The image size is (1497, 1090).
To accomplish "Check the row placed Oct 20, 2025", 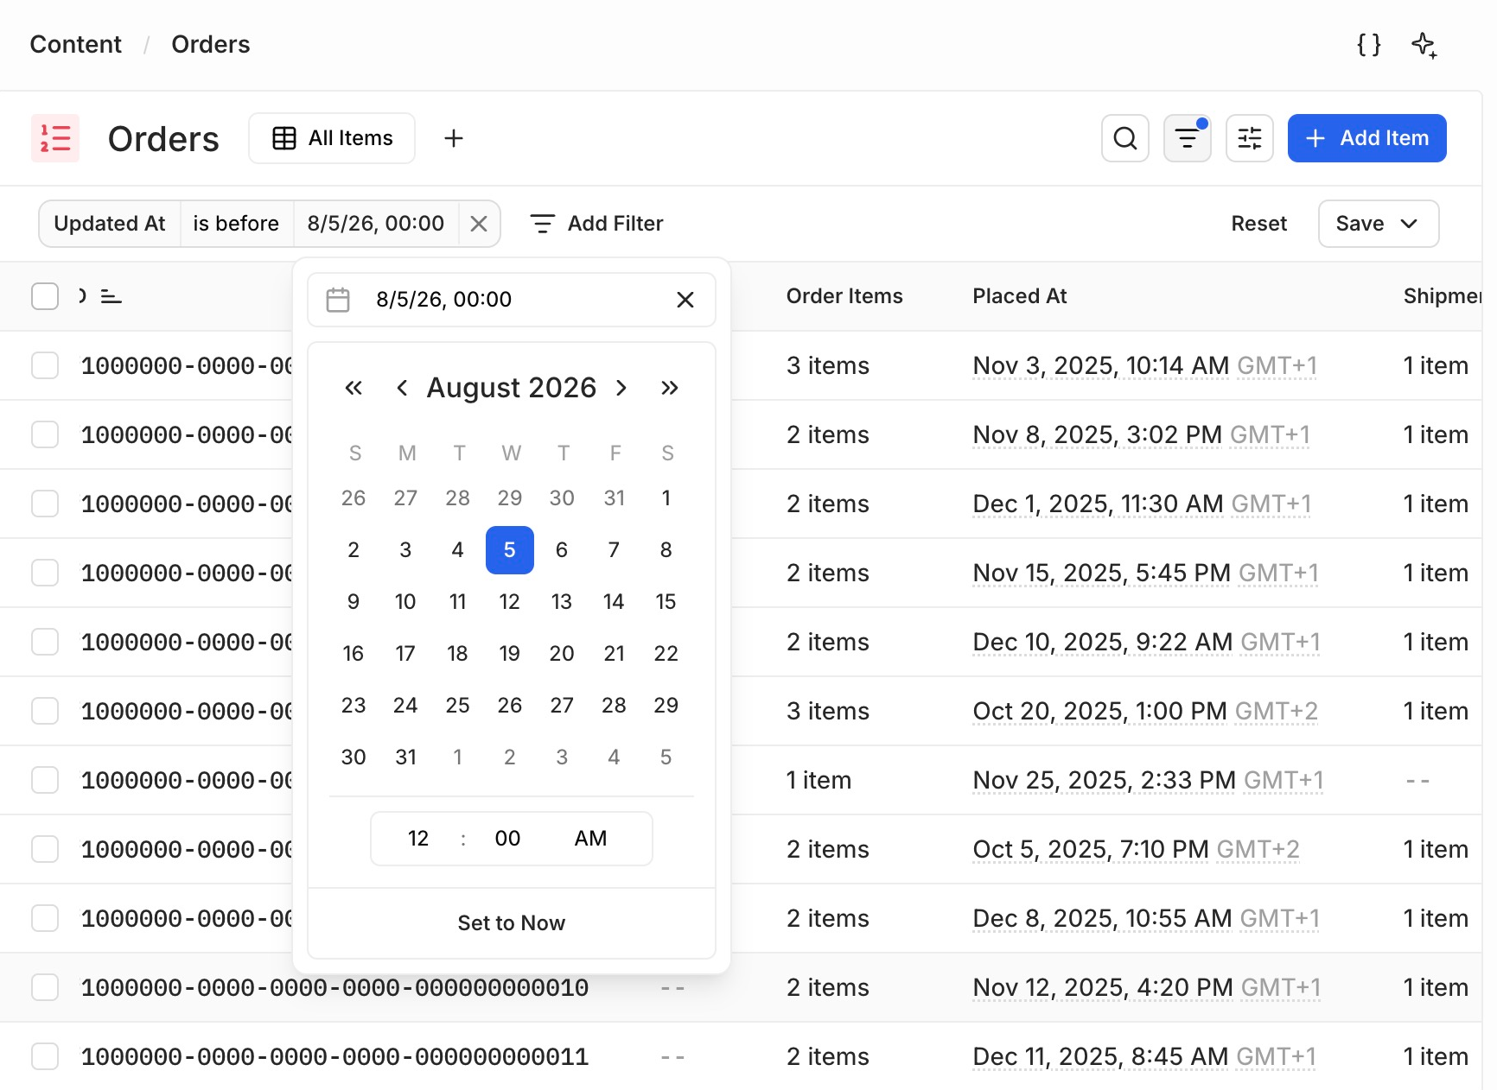I will [45, 711].
